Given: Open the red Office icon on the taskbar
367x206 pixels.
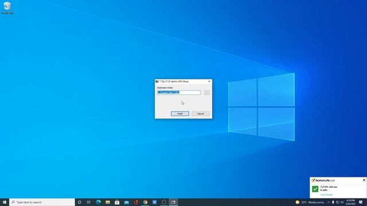Looking at the screenshot, I should click(x=136, y=202).
